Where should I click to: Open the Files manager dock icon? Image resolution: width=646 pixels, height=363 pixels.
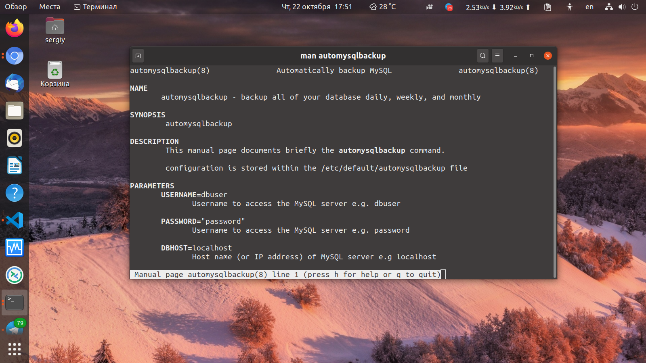[15, 111]
